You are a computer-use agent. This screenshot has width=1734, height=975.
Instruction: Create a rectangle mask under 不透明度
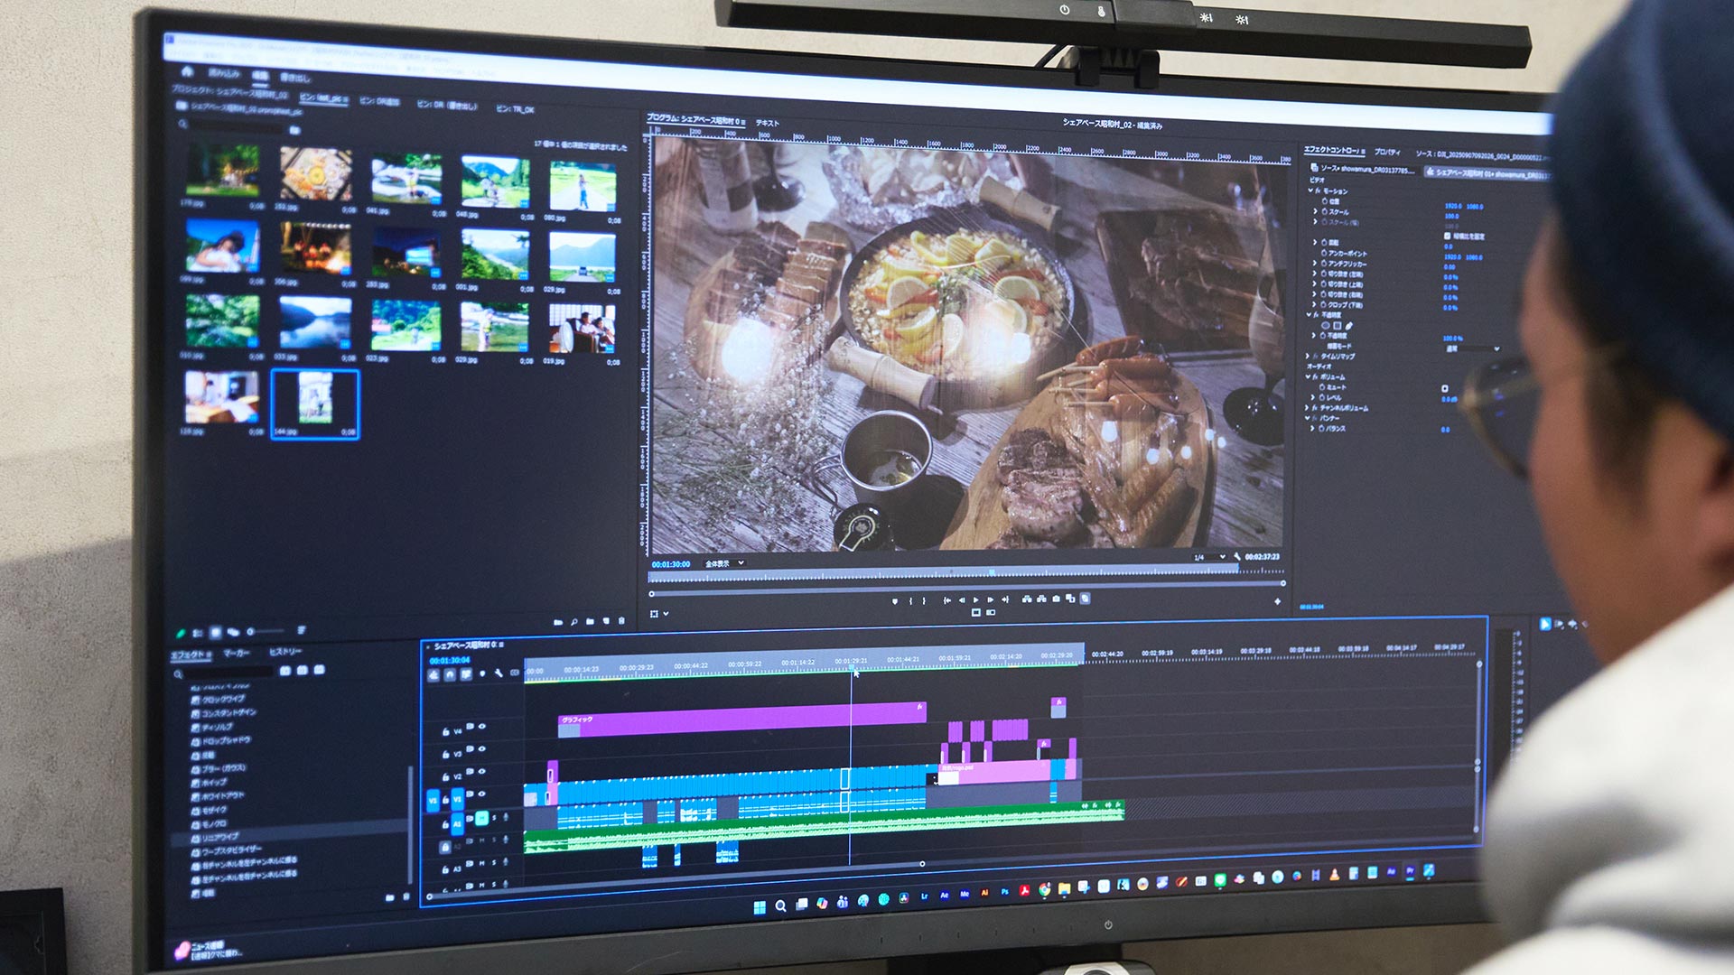coord(1338,326)
